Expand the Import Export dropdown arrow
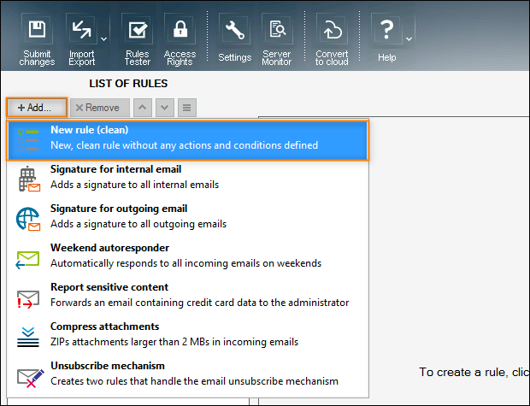Screen dimensions: 530x406 coord(103,38)
